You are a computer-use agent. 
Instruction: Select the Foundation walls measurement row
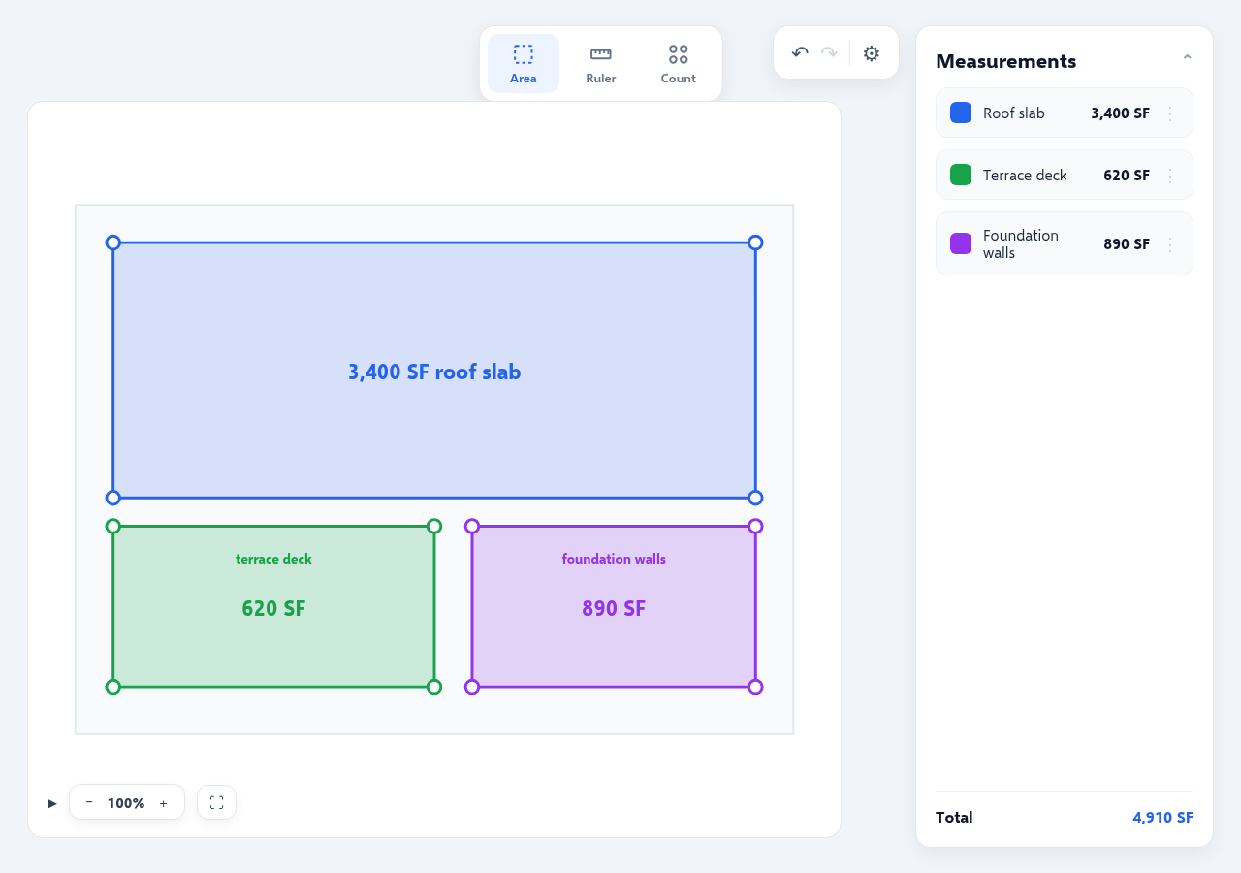pos(1065,243)
